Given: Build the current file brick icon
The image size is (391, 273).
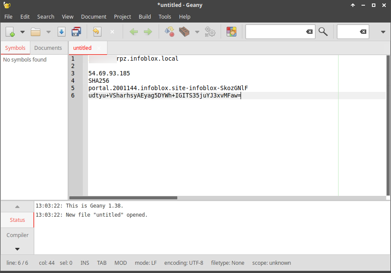Looking at the screenshot, I should tap(184, 32).
